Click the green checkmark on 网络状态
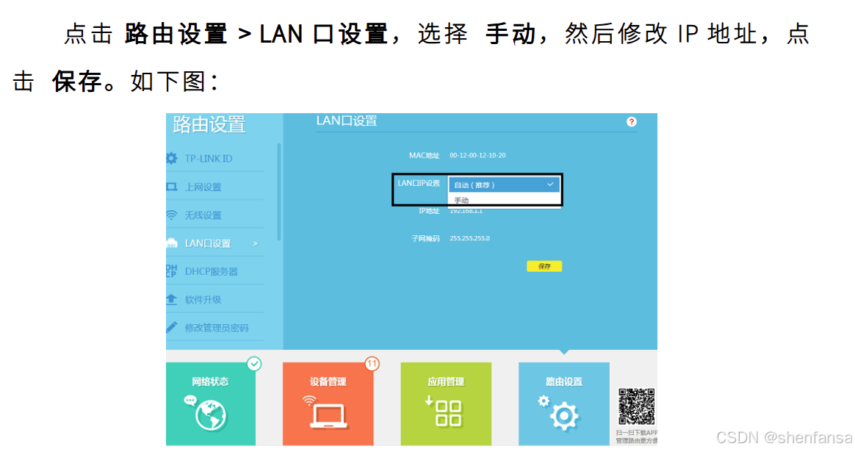This screenshot has height=452, width=855. pyautogui.click(x=253, y=363)
